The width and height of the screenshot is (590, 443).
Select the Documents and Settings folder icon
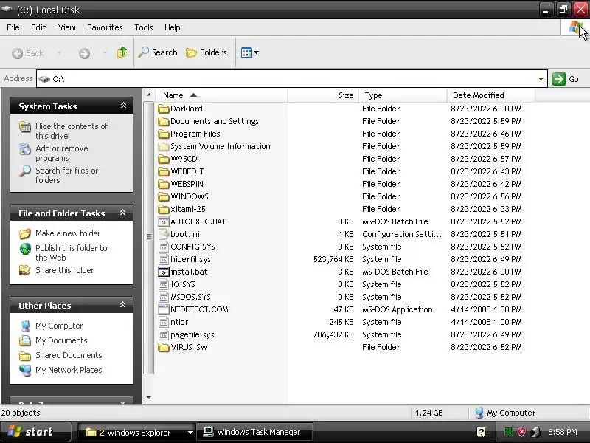163,121
